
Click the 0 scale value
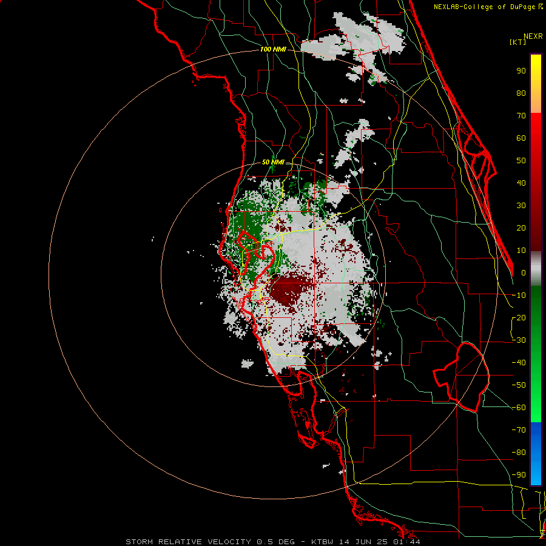tap(524, 273)
